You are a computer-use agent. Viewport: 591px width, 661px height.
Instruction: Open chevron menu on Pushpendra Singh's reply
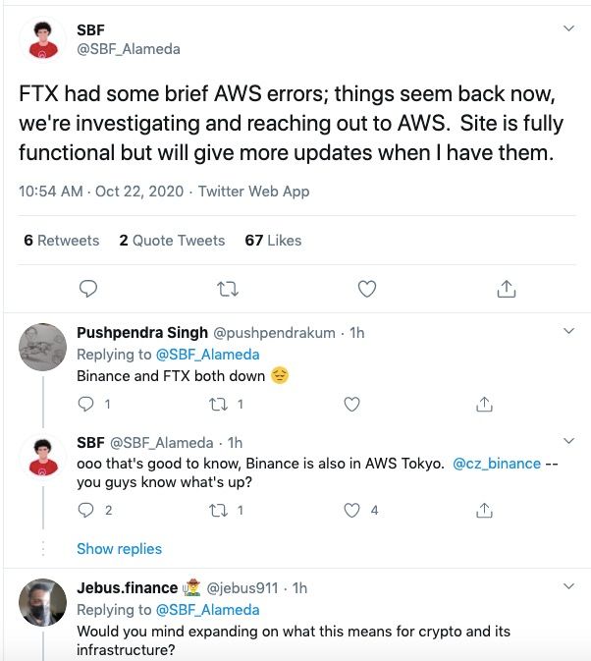[568, 331]
